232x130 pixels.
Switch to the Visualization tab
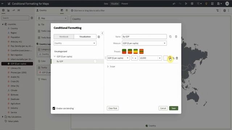click(85, 37)
